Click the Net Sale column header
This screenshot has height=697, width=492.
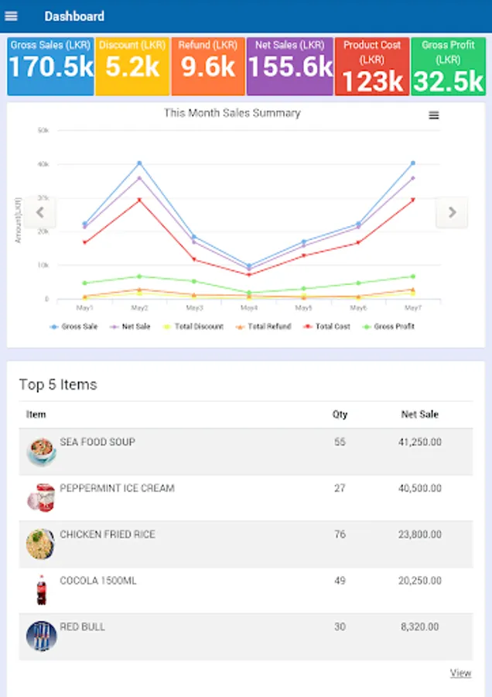[x=419, y=414]
